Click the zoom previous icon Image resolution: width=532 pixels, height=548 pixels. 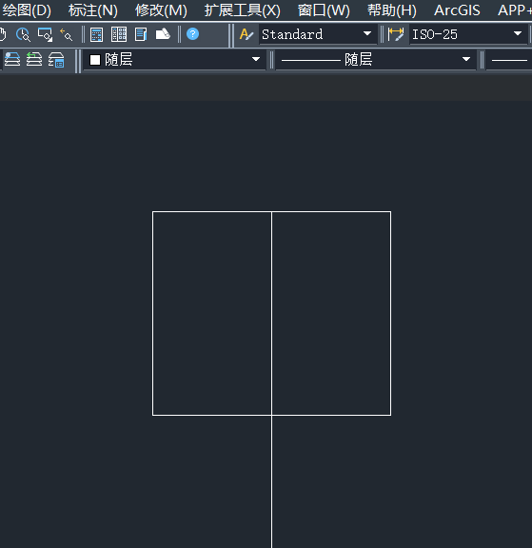67,34
